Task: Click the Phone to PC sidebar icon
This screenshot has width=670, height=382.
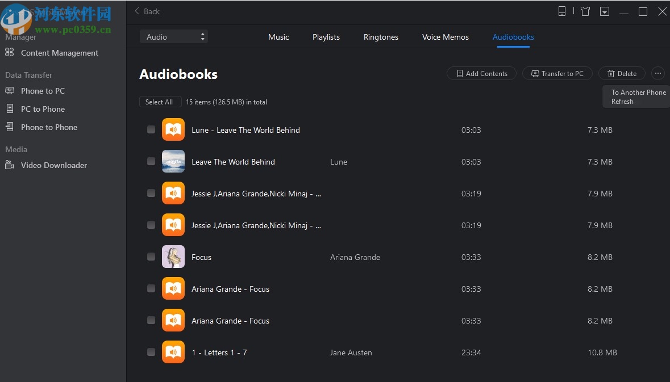Action: (x=9, y=91)
